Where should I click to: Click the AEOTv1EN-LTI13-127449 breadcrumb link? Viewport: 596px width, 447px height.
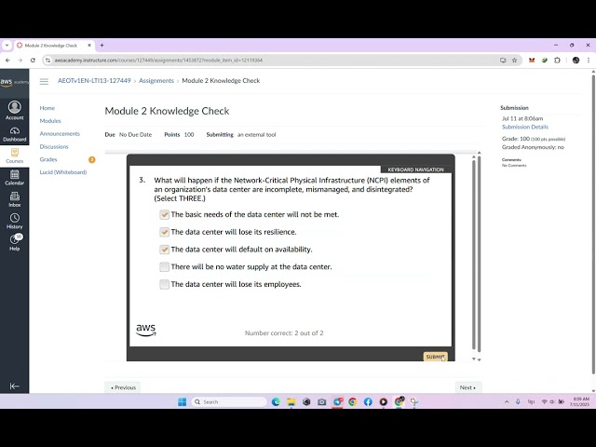(94, 81)
